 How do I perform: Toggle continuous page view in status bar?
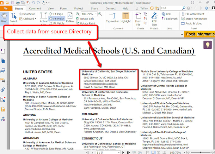pos(153,152)
